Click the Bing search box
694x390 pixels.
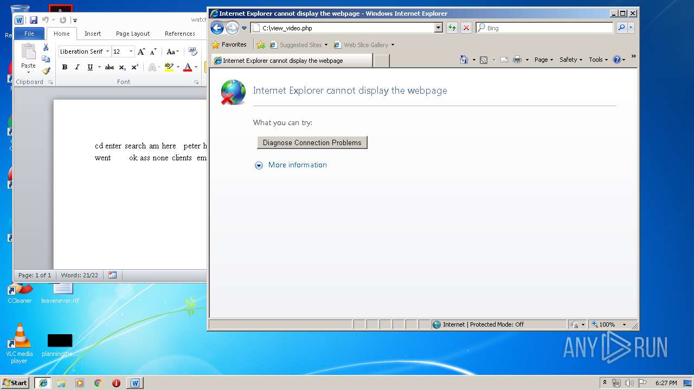(545, 28)
